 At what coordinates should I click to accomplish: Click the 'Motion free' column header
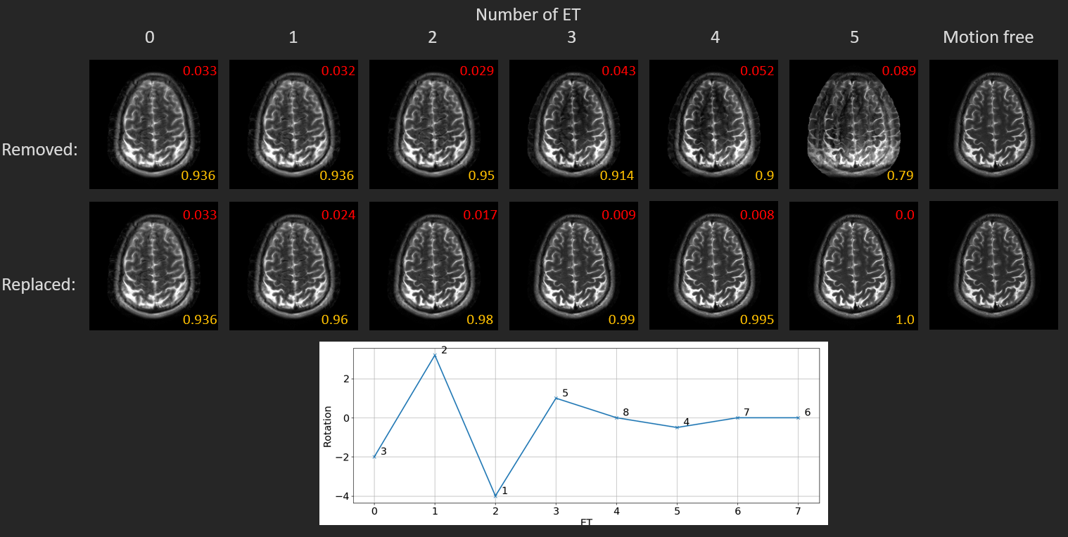[988, 37]
